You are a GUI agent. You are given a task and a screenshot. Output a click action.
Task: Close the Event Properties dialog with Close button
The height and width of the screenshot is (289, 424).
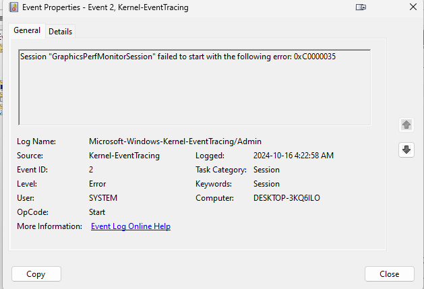tap(389, 274)
